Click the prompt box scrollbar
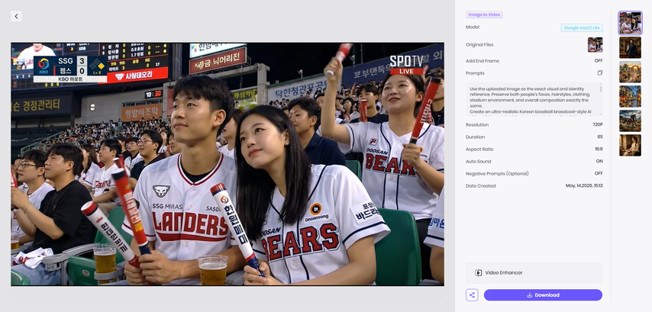 [601, 89]
